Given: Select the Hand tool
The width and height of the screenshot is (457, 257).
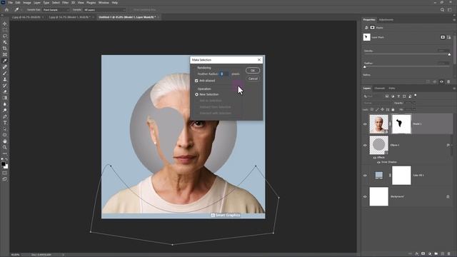Looking at the screenshot, I should coord(5,141).
